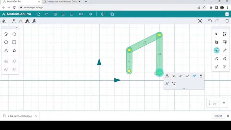
Task: Select the slider link tool in the right panel
Action: (217, 67)
